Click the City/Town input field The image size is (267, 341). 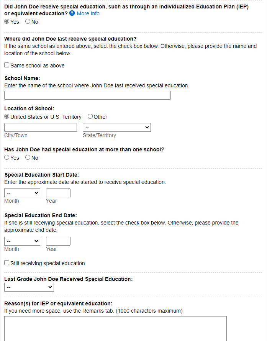coord(41,127)
